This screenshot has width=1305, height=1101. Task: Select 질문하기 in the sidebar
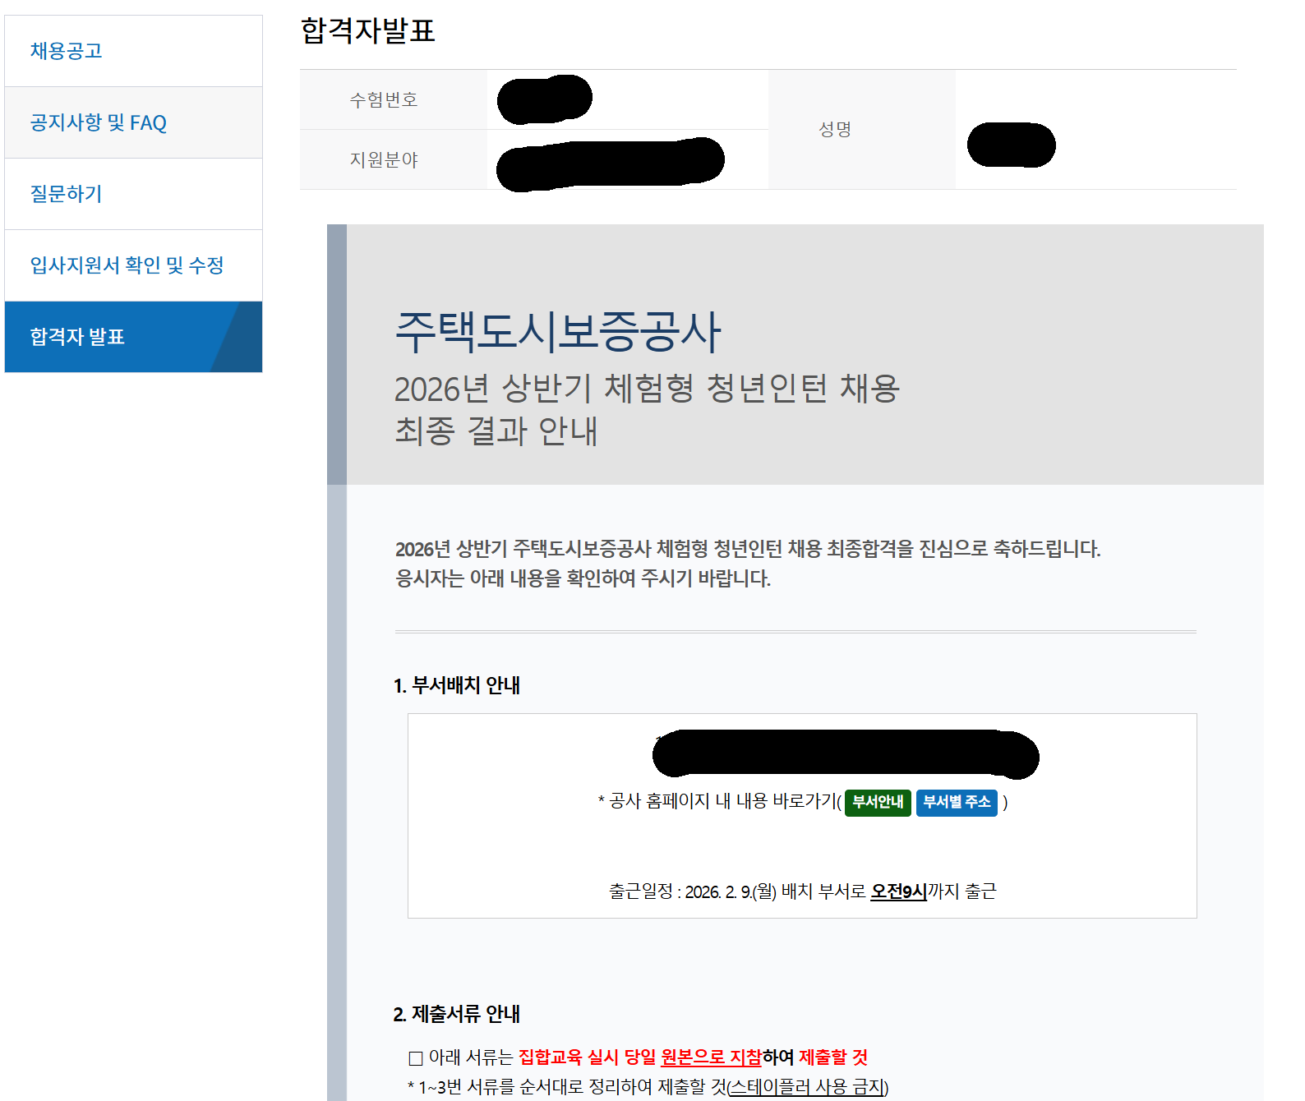point(67,194)
